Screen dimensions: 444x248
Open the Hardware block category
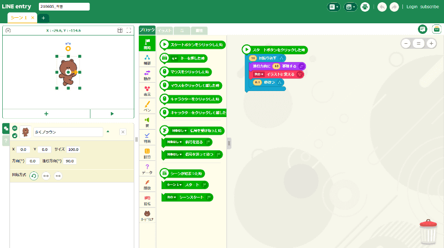[147, 215]
